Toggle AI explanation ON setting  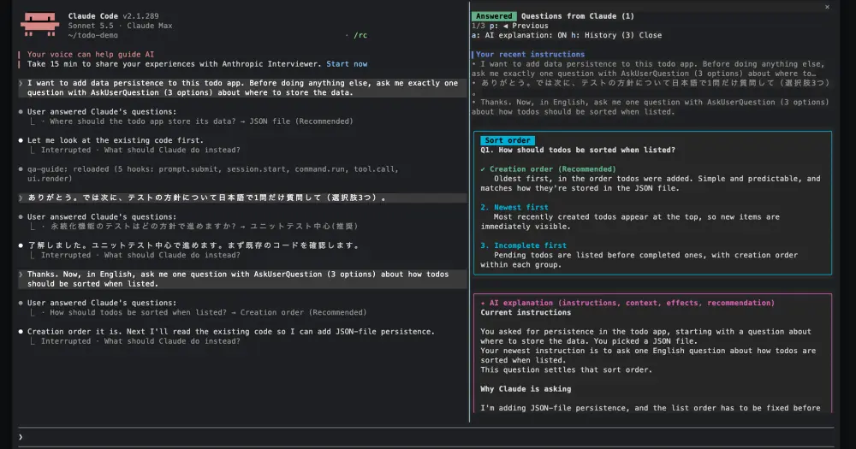coord(520,35)
